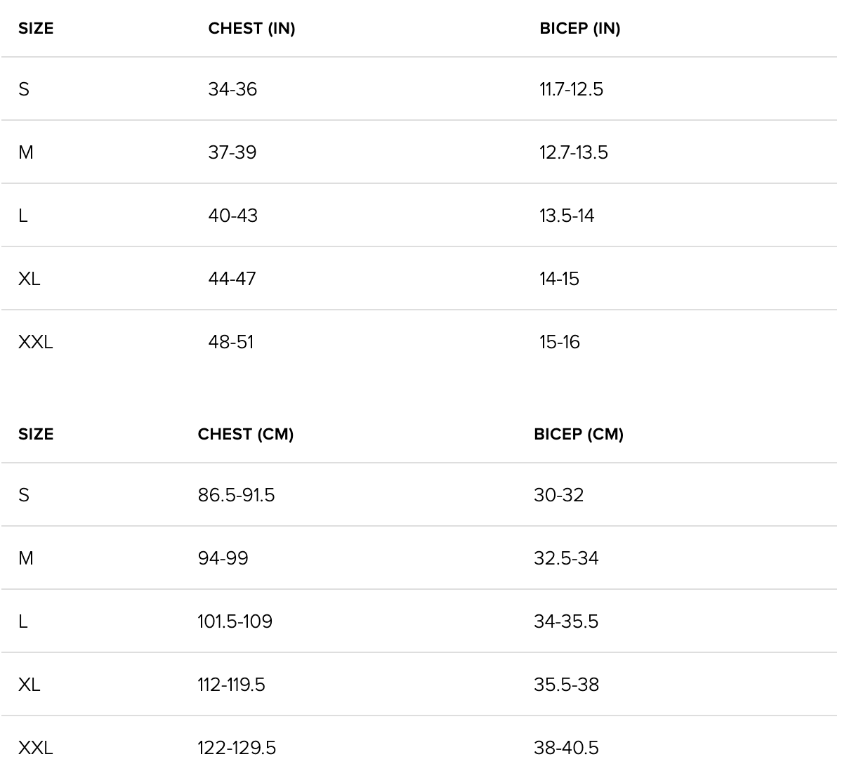Select the 86.5-91.5 chest centimeter cell
This screenshot has width=854, height=778.
pyautogui.click(x=236, y=495)
